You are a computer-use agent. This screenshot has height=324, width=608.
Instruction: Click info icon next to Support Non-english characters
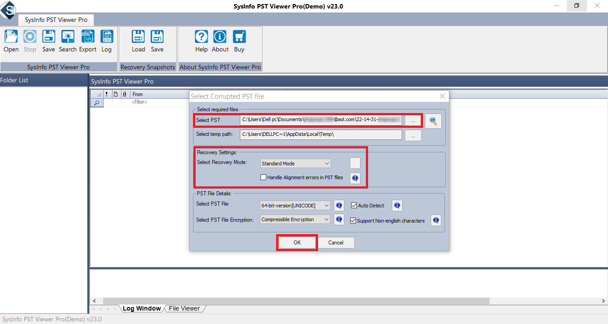pyautogui.click(x=436, y=220)
